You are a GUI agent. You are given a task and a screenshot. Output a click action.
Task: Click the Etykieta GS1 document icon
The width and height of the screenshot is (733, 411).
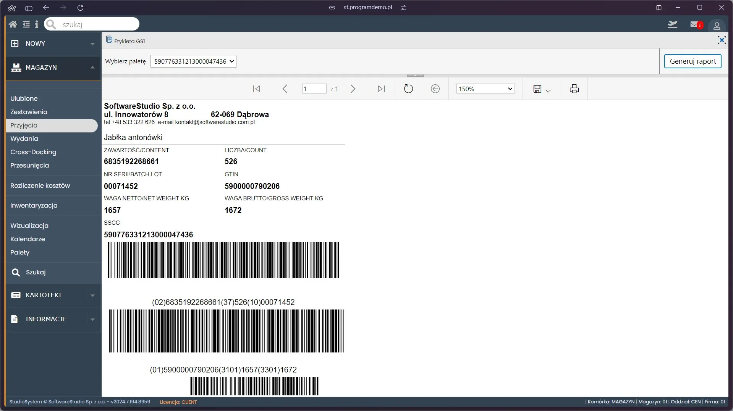[109, 40]
